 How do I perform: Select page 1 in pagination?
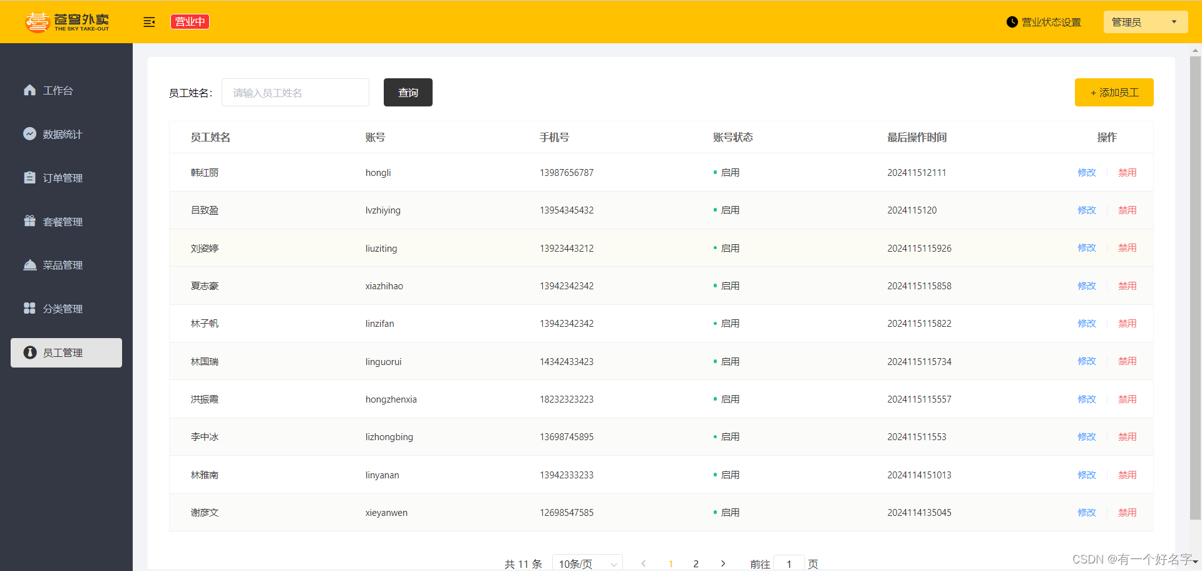pos(670,563)
